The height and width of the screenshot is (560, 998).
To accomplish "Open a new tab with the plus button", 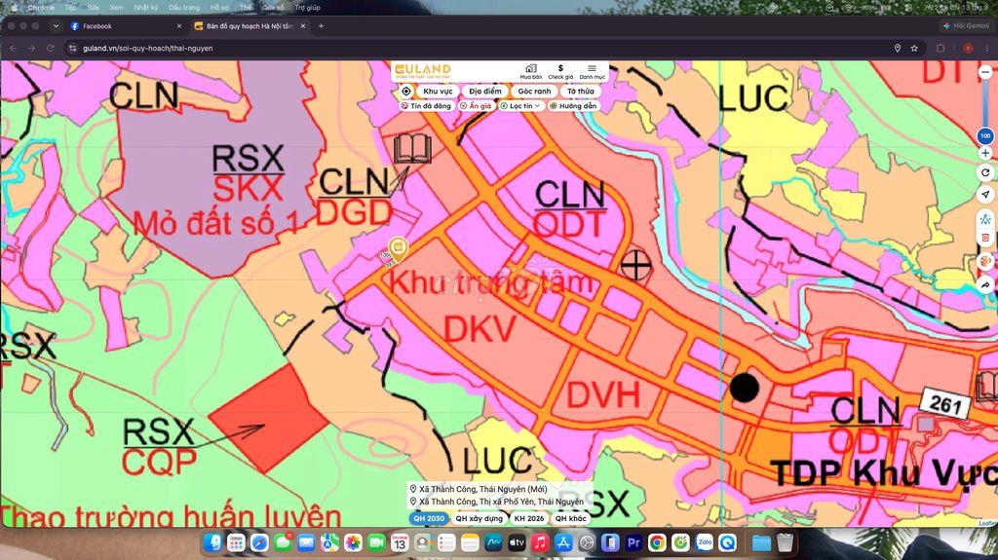I will [x=321, y=26].
